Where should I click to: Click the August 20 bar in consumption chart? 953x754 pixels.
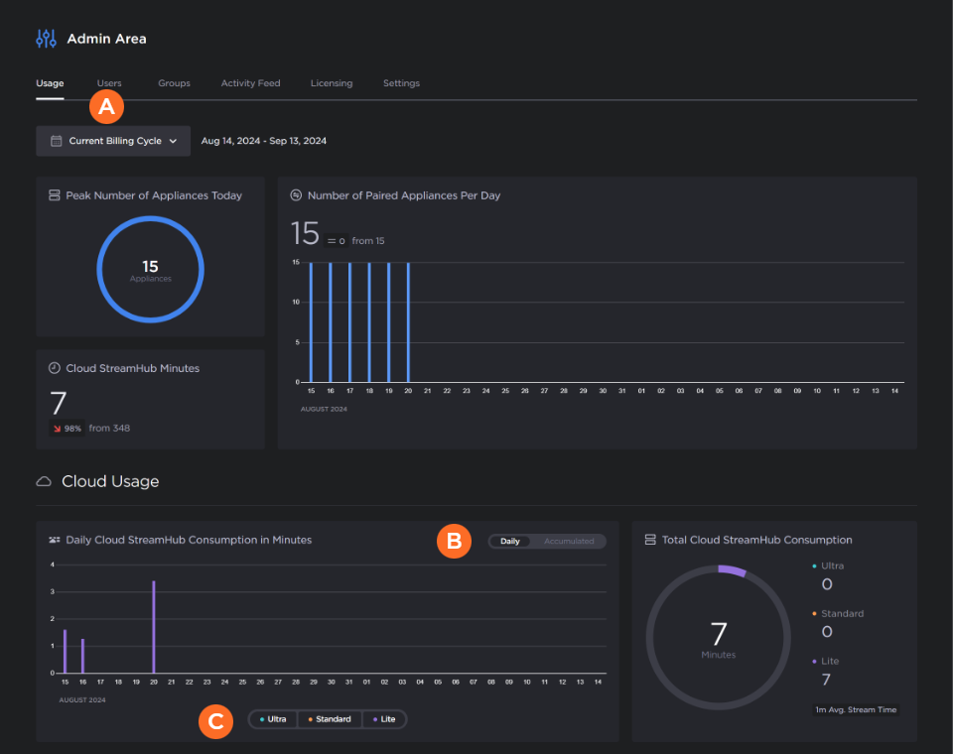coord(153,627)
